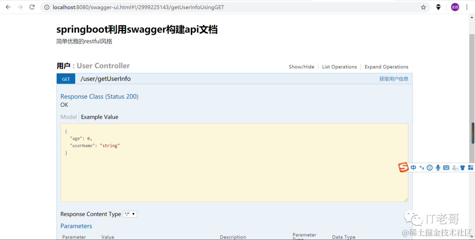
Task: Click the Parameters section heading
Action: point(76,226)
